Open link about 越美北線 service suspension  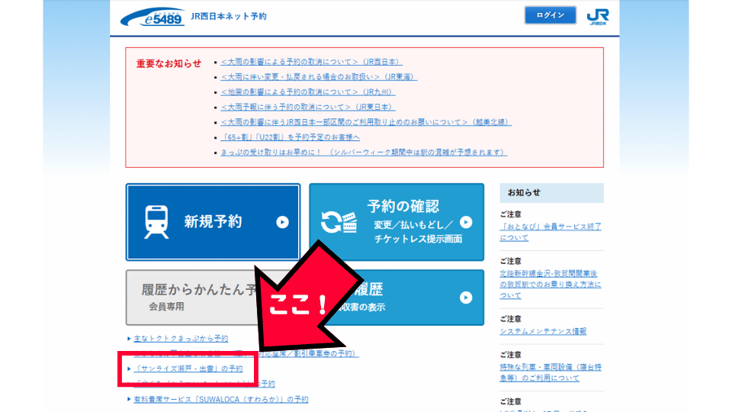(366, 122)
